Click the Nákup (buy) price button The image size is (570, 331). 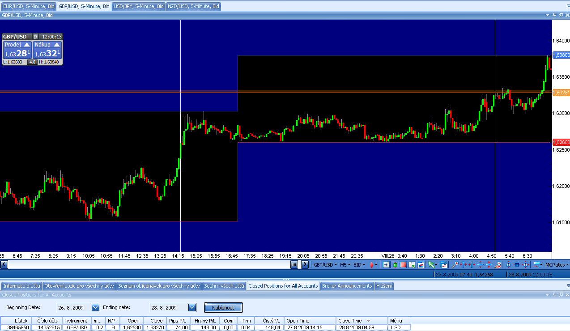point(47,50)
